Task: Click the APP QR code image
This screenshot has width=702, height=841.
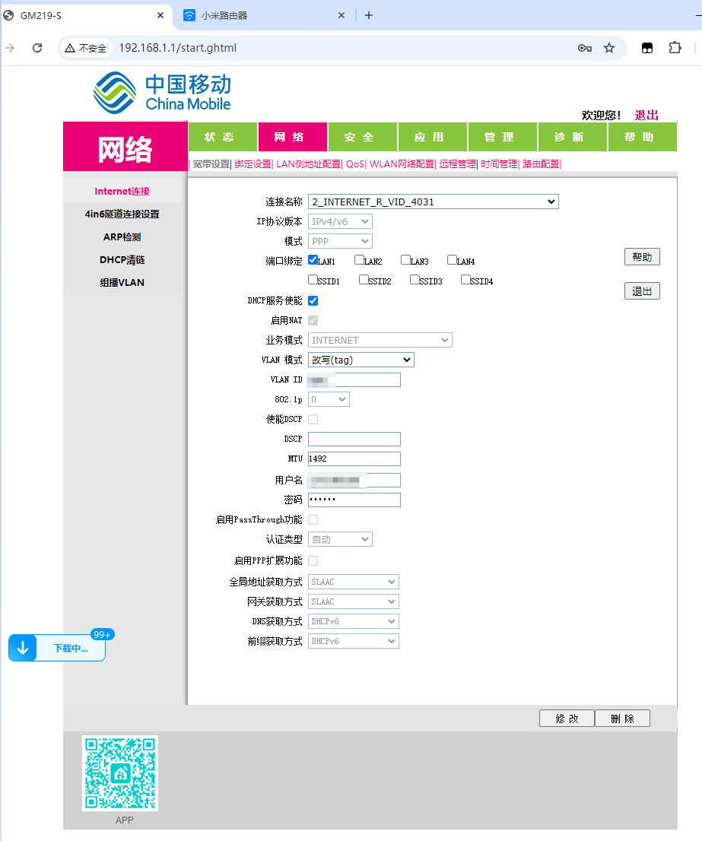Action: (120, 773)
